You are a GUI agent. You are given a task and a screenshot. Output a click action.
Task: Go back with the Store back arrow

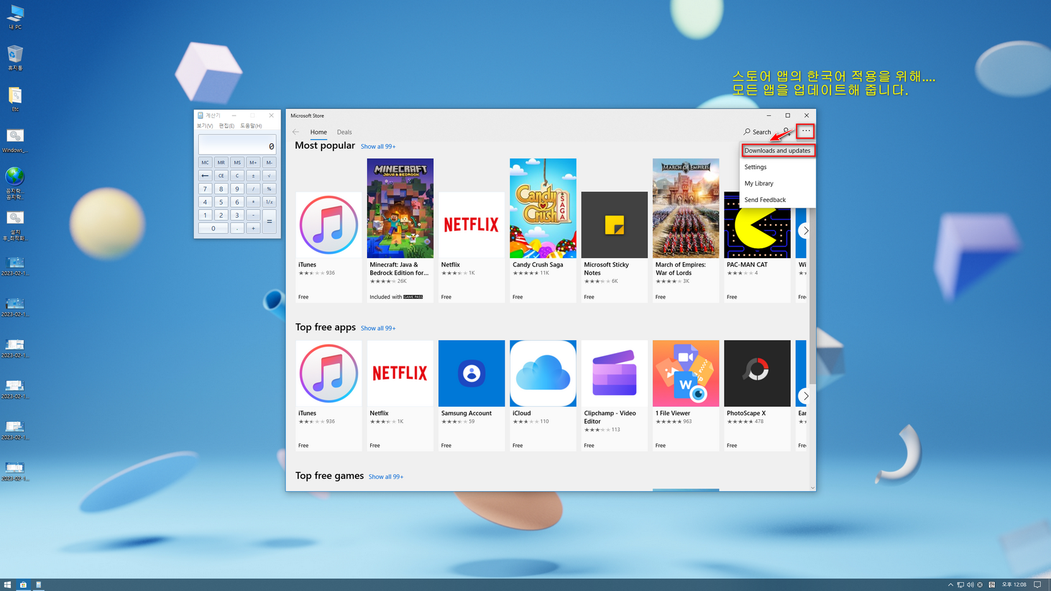click(296, 132)
